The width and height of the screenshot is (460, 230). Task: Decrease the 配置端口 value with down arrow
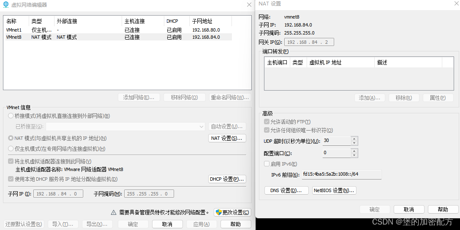pos(354,155)
